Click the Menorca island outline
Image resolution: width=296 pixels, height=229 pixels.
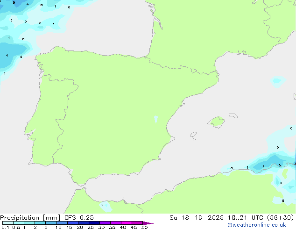click(x=233, y=115)
